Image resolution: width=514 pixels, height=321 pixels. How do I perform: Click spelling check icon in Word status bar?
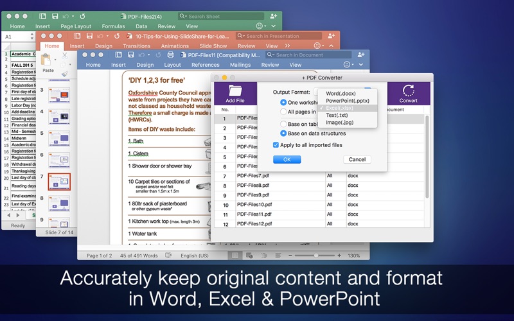(x=168, y=255)
